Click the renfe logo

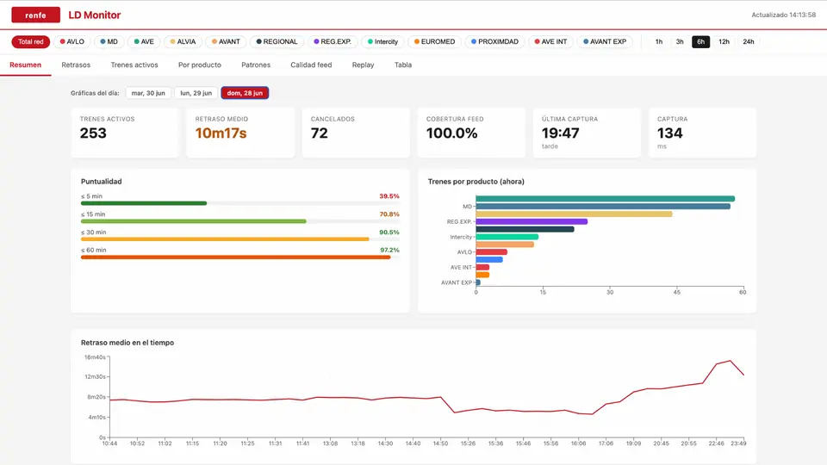35,15
